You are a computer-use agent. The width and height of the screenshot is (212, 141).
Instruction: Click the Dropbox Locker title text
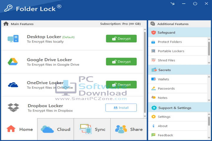pyautogui.click(x=45, y=106)
